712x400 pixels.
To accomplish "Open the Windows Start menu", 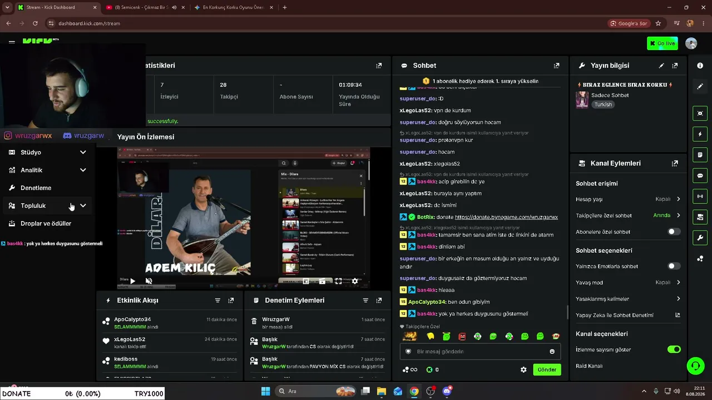I will pyautogui.click(x=265, y=391).
